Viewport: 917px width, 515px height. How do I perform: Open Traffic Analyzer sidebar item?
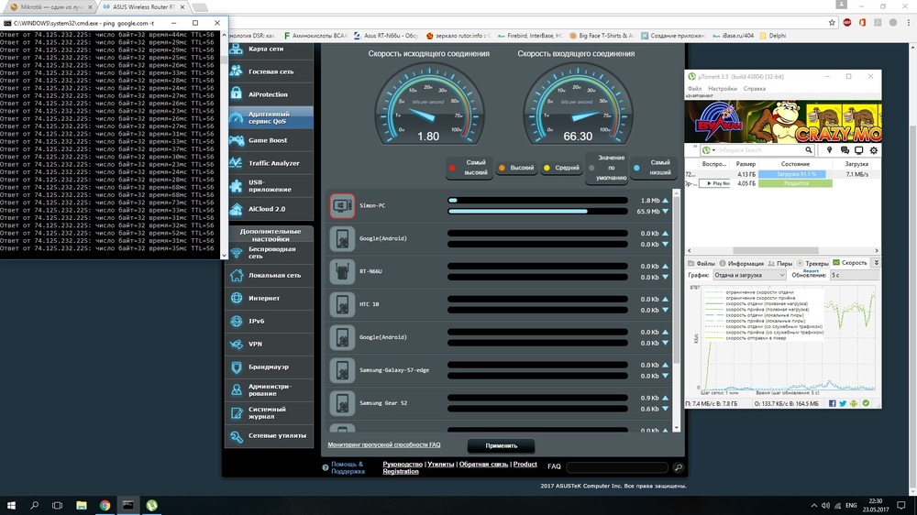pos(271,163)
